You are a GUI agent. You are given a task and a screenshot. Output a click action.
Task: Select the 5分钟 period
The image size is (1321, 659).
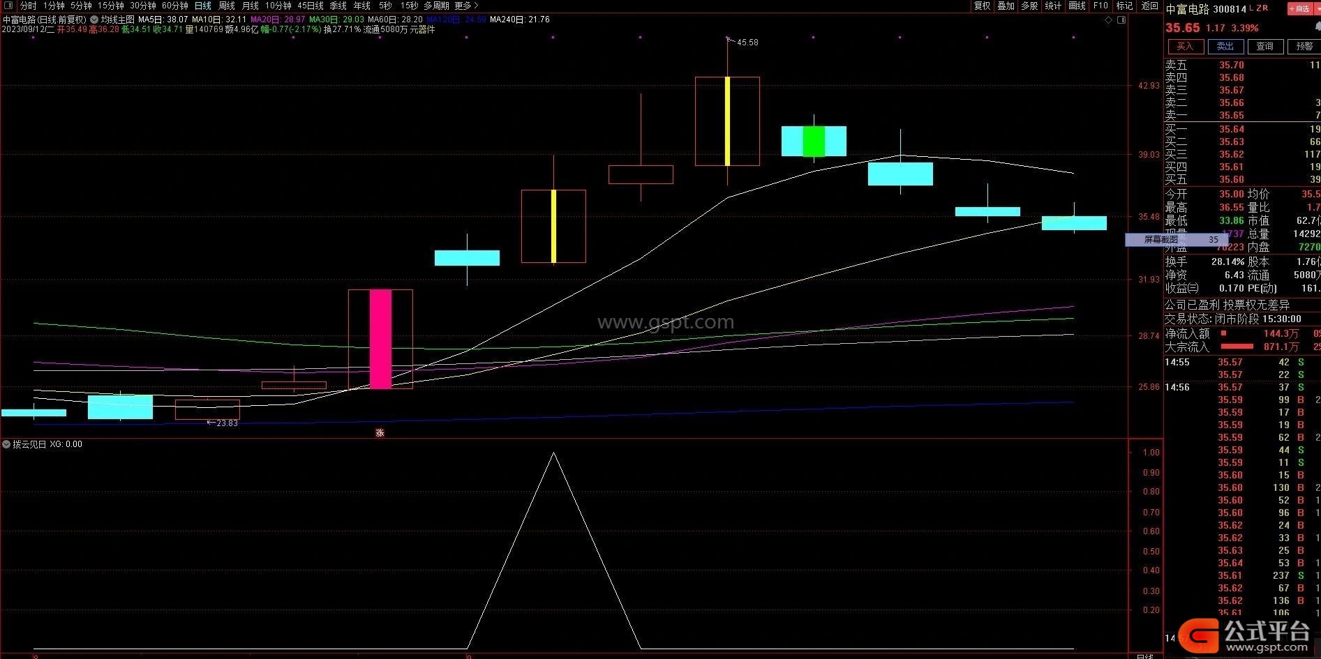tap(81, 6)
